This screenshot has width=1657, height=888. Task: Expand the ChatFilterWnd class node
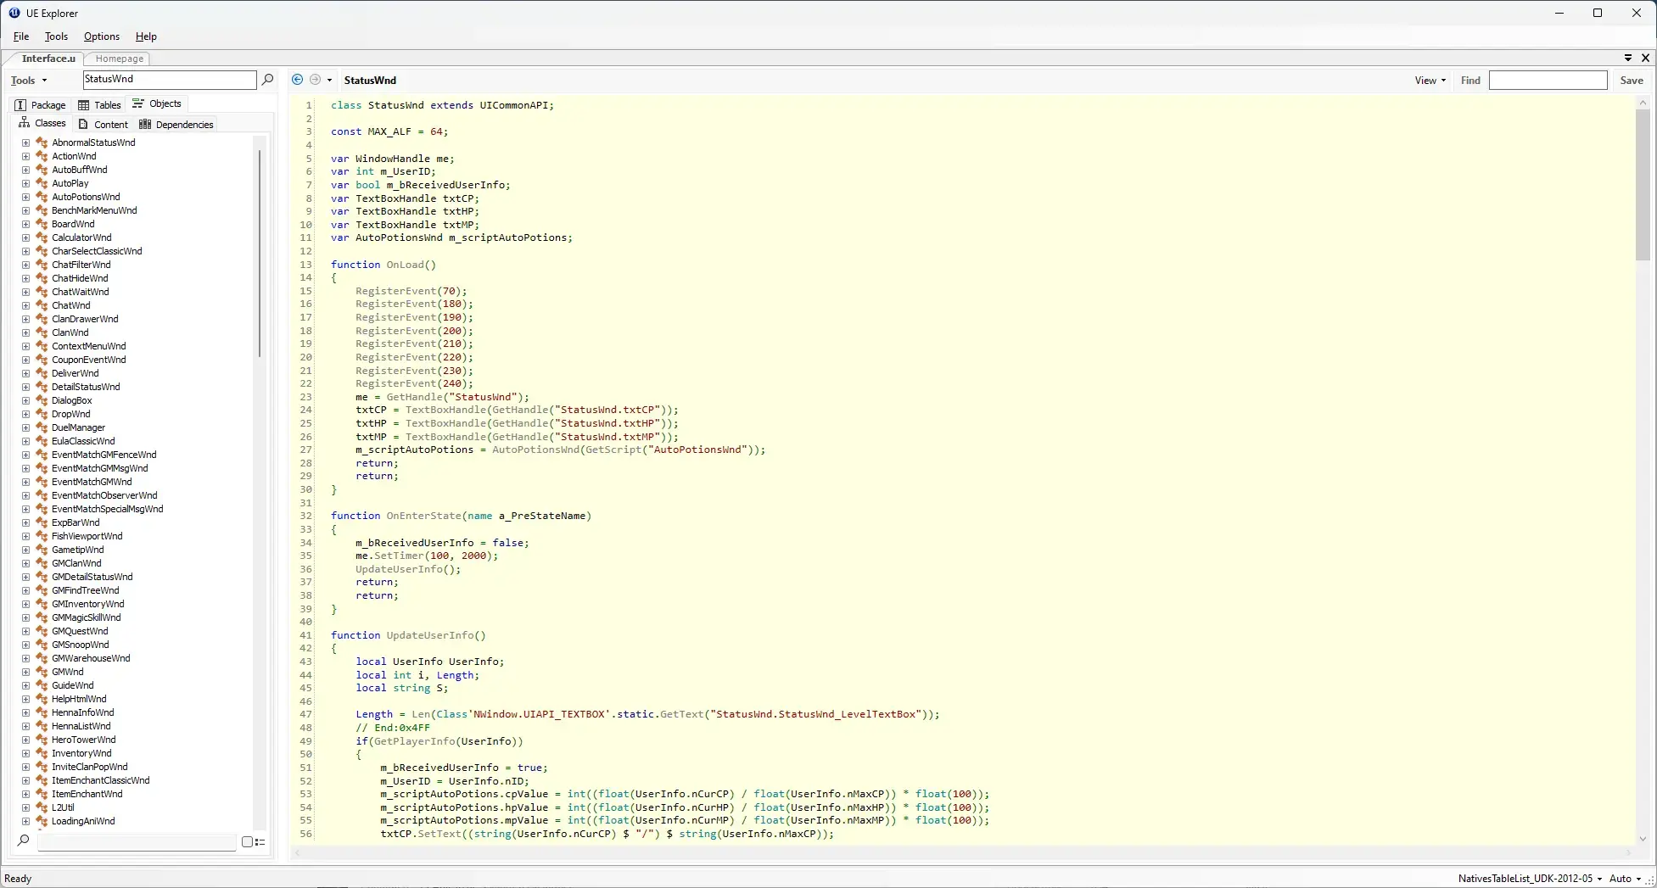[x=25, y=265]
